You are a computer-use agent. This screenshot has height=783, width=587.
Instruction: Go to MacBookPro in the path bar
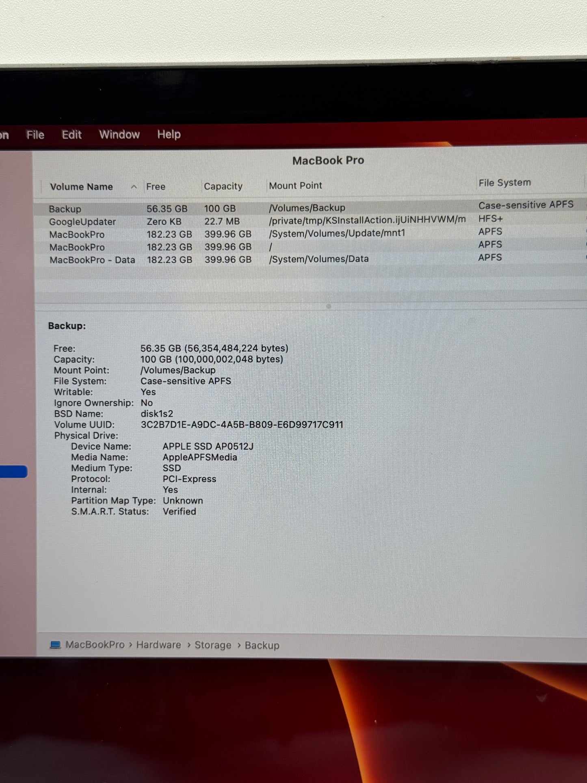[95, 645]
